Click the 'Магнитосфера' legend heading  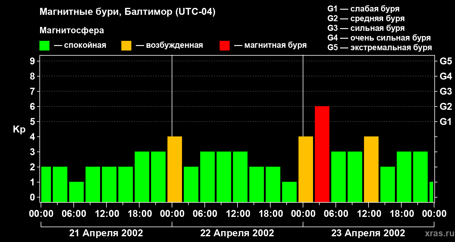click(72, 31)
